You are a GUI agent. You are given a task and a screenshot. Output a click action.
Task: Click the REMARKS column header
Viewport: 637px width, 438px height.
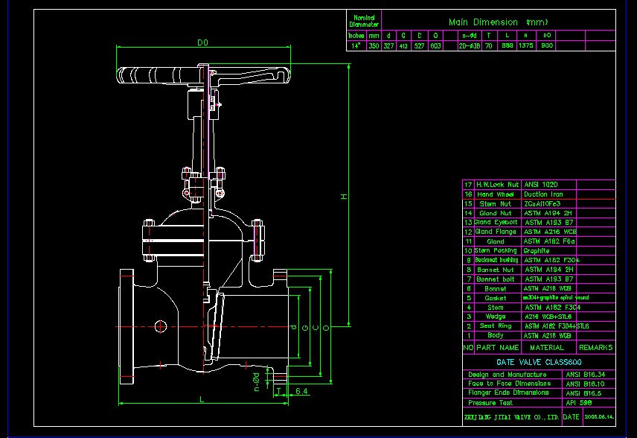click(x=595, y=347)
